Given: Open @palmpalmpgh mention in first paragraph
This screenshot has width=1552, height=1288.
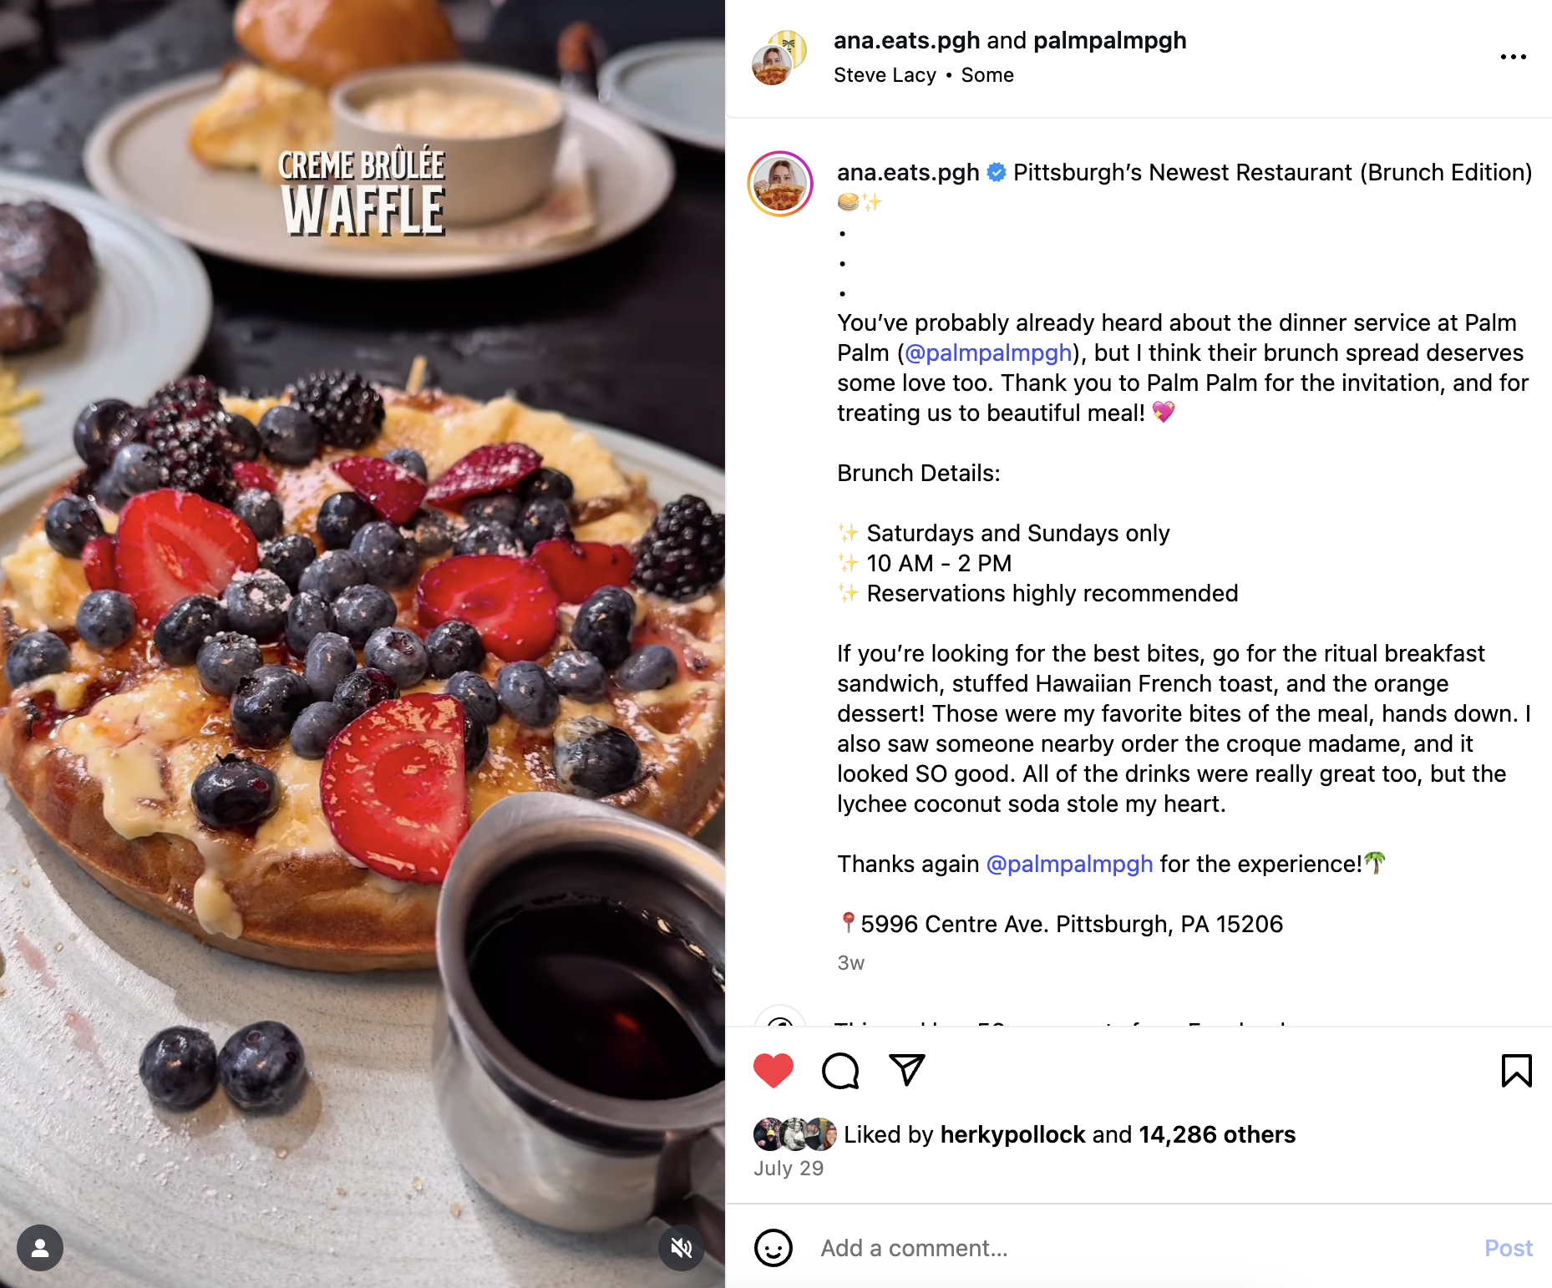Looking at the screenshot, I should pos(988,353).
